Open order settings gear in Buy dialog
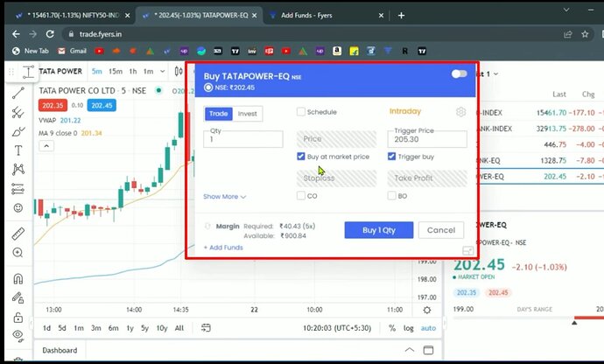Image resolution: width=604 pixels, height=364 pixels. coord(460,112)
